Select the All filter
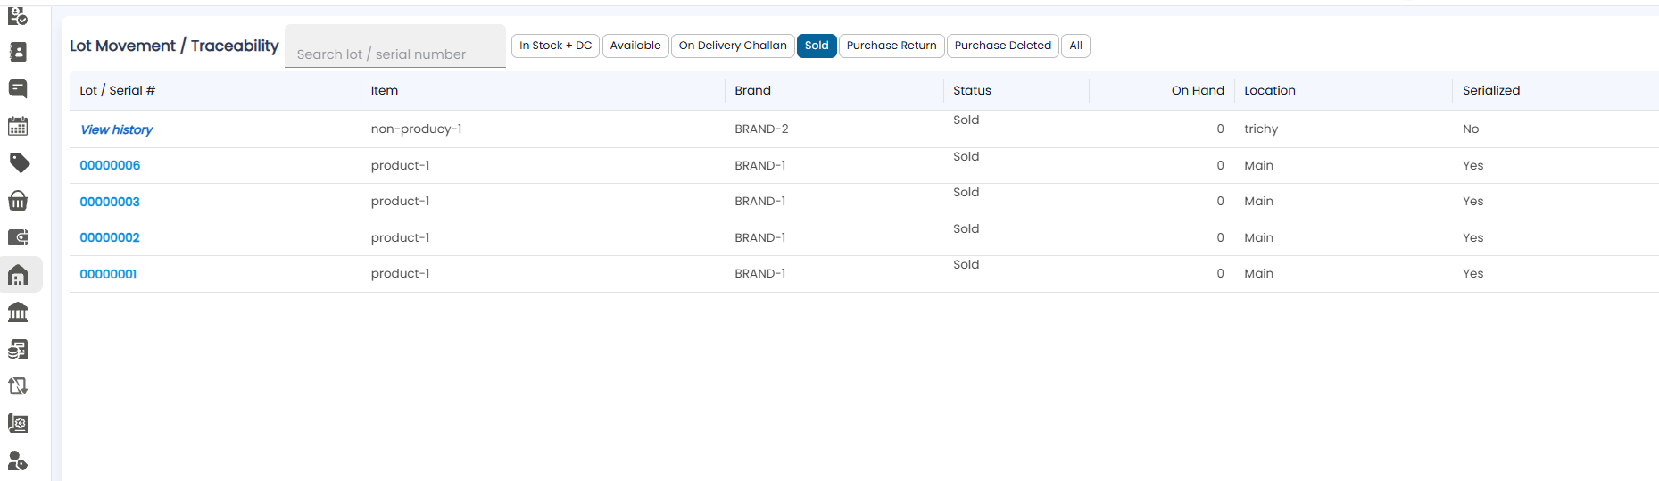Image resolution: width=1659 pixels, height=481 pixels. [x=1075, y=46]
